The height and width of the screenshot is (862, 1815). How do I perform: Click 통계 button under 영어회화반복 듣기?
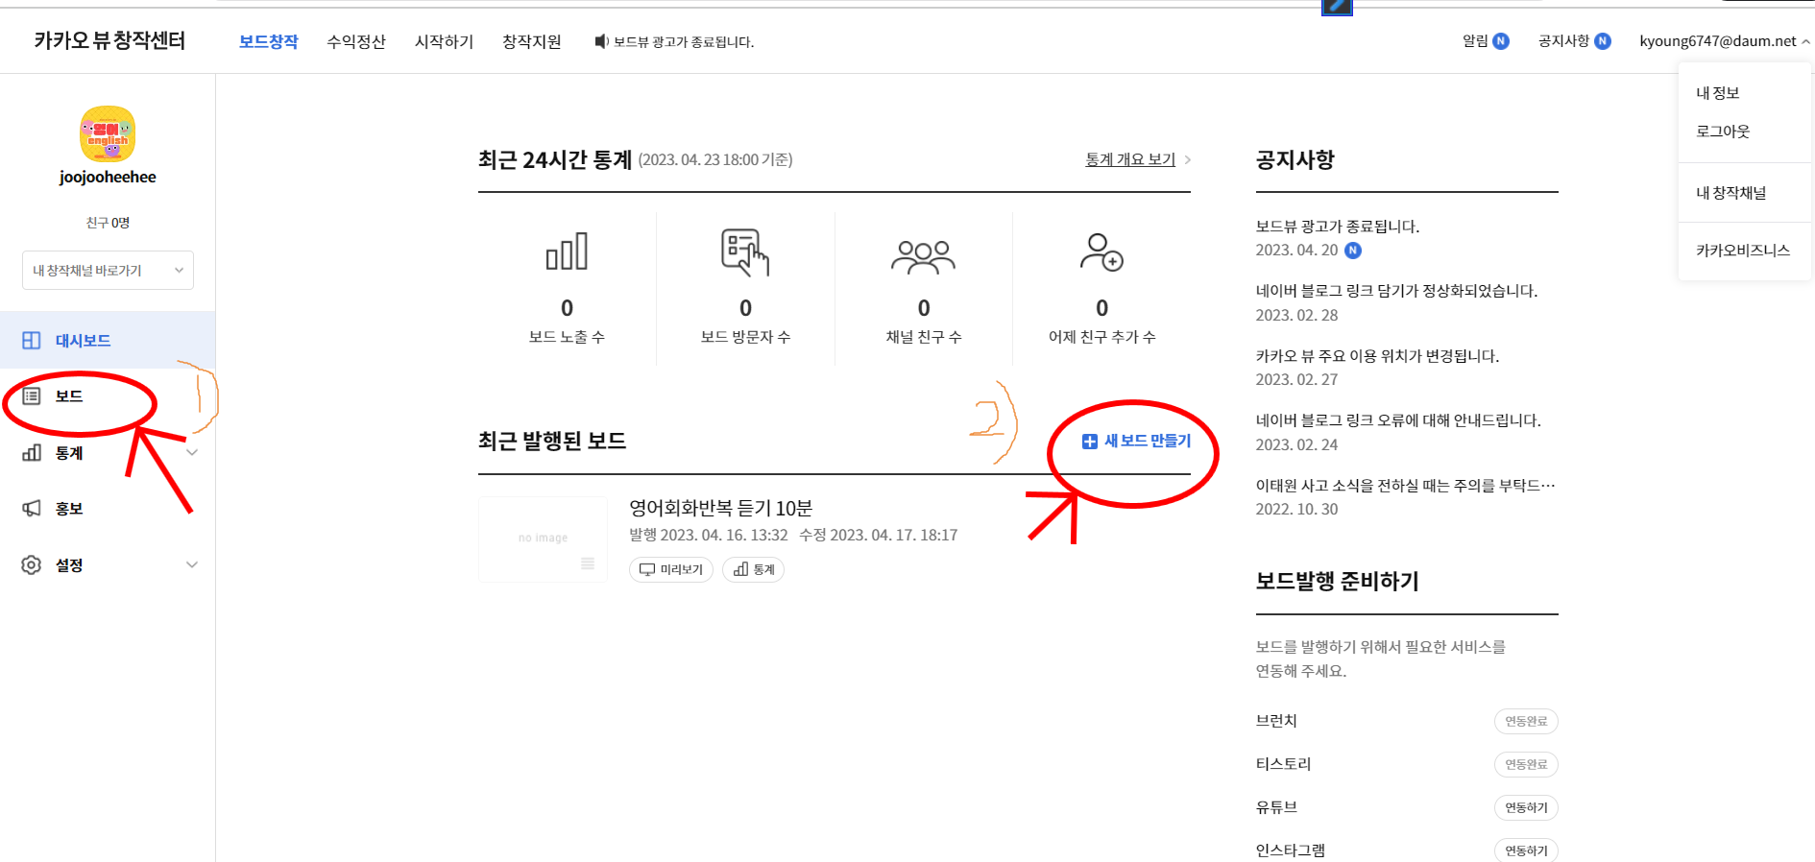coord(753,570)
